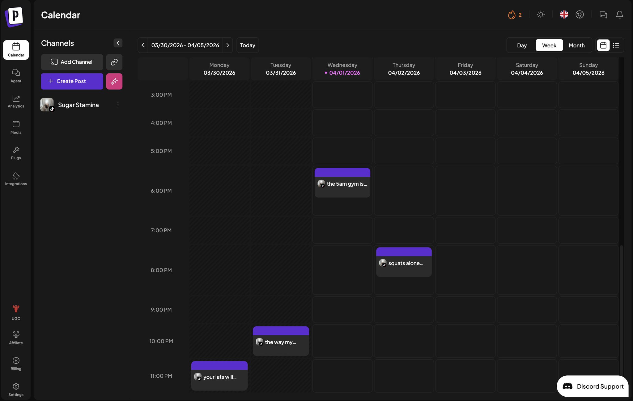Viewport: 633px width, 401px height.
Task: Open Sugar Stamina channel options menu
Action: [x=118, y=105]
